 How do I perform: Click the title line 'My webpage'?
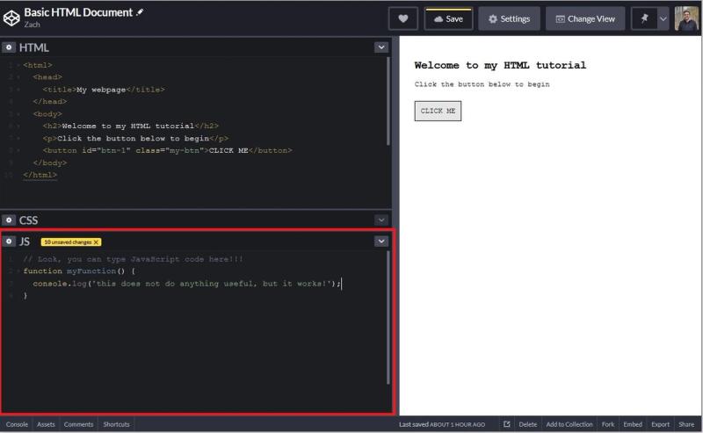tap(104, 90)
